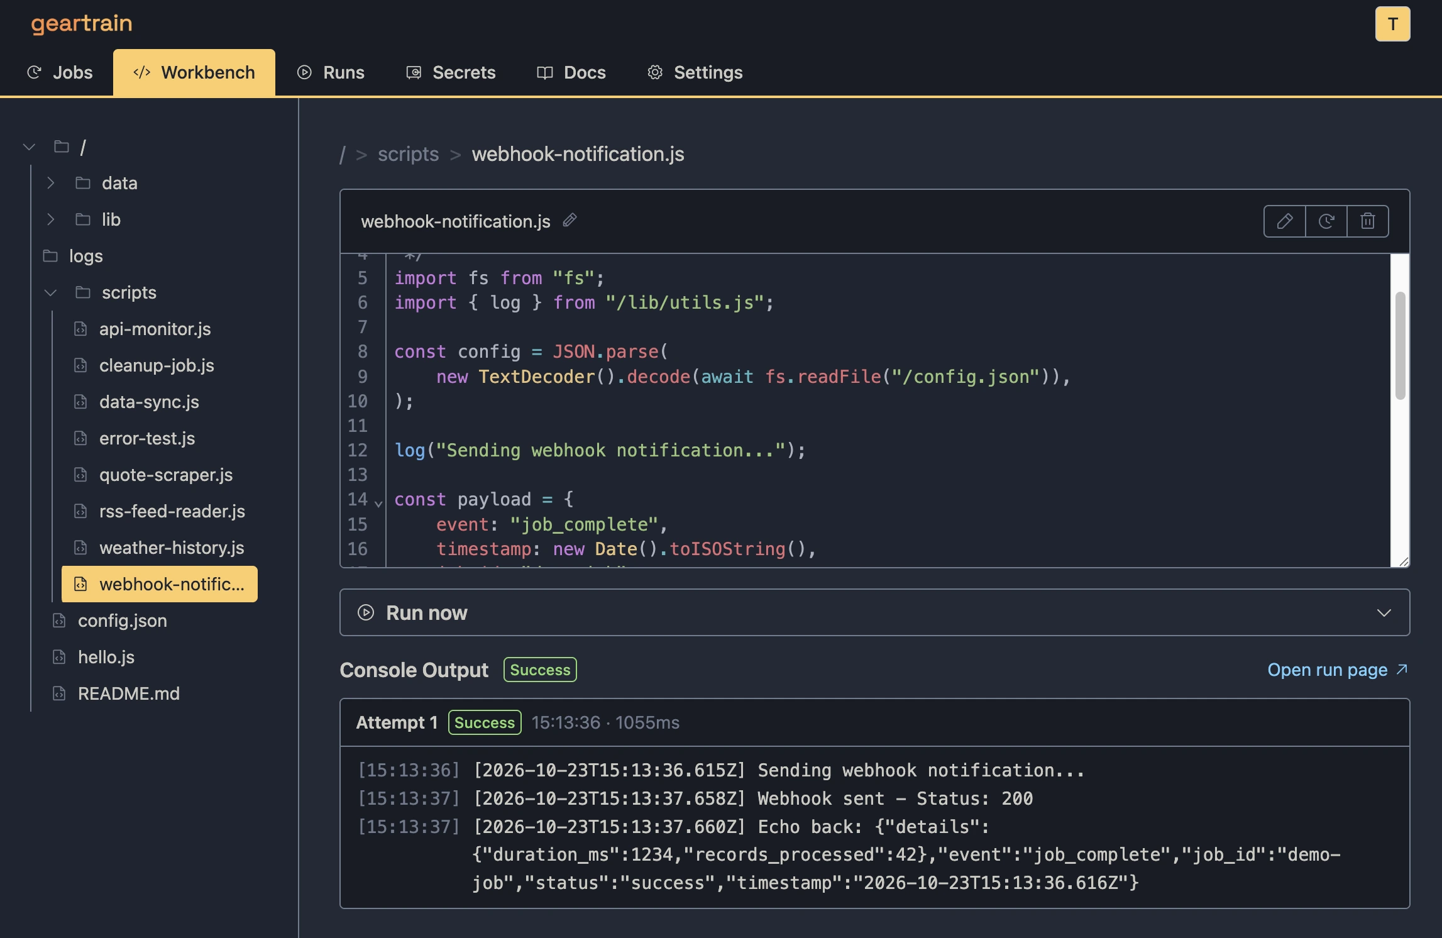Select weather-history.js file
The height and width of the screenshot is (938, 1442).
(172, 548)
